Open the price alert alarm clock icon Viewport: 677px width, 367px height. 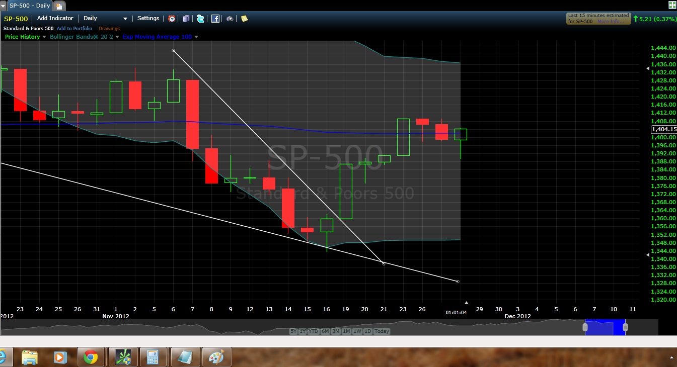172,19
